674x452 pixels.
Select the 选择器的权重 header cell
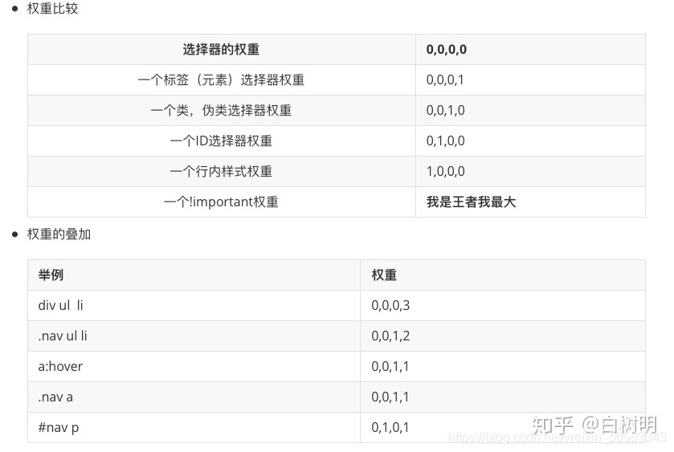coord(222,50)
